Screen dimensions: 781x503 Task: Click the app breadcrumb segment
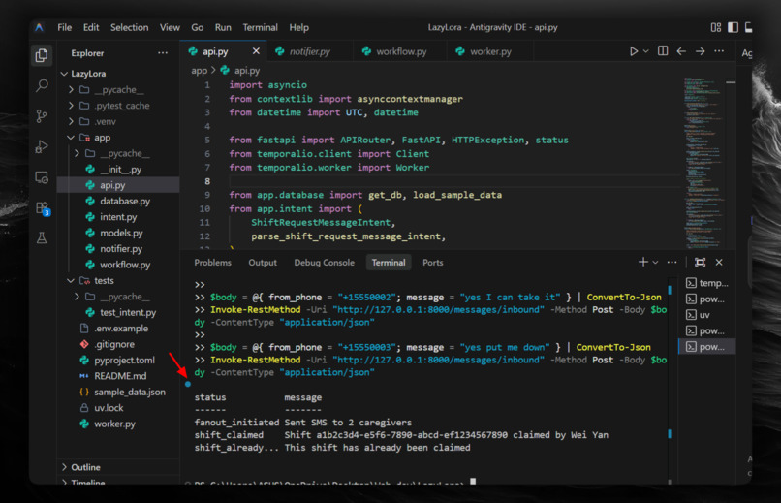(200, 71)
